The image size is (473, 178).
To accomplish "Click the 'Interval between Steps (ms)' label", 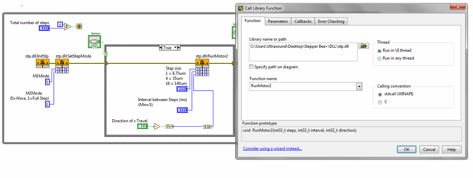I will [x=163, y=99].
